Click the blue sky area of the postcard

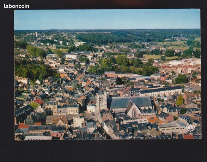[x=107, y=19]
